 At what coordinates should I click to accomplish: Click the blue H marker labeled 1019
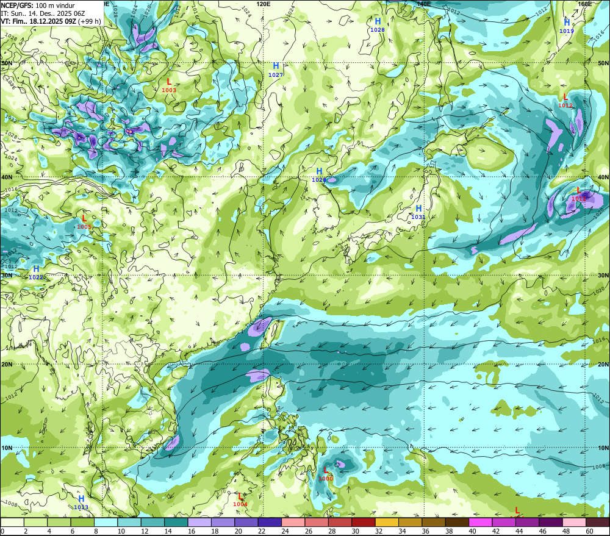tap(567, 23)
